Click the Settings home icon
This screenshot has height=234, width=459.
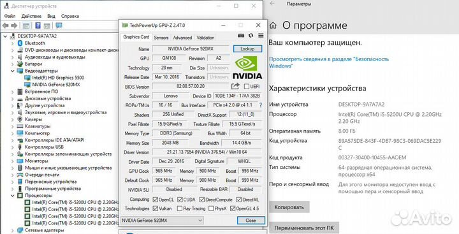click(273, 26)
